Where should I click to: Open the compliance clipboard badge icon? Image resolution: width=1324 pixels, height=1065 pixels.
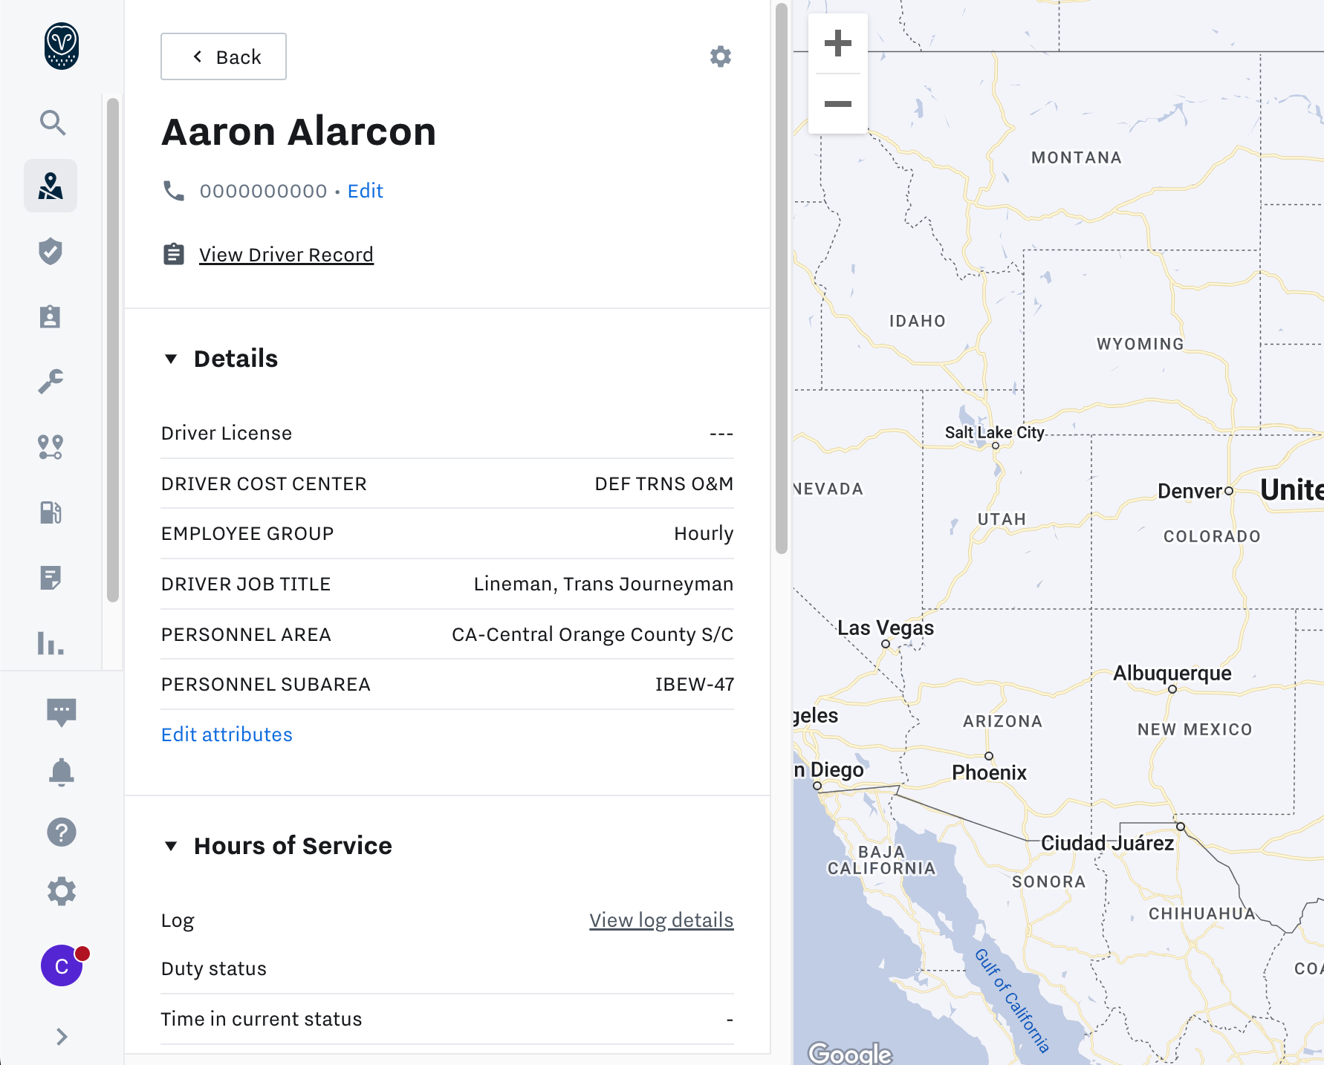51,316
